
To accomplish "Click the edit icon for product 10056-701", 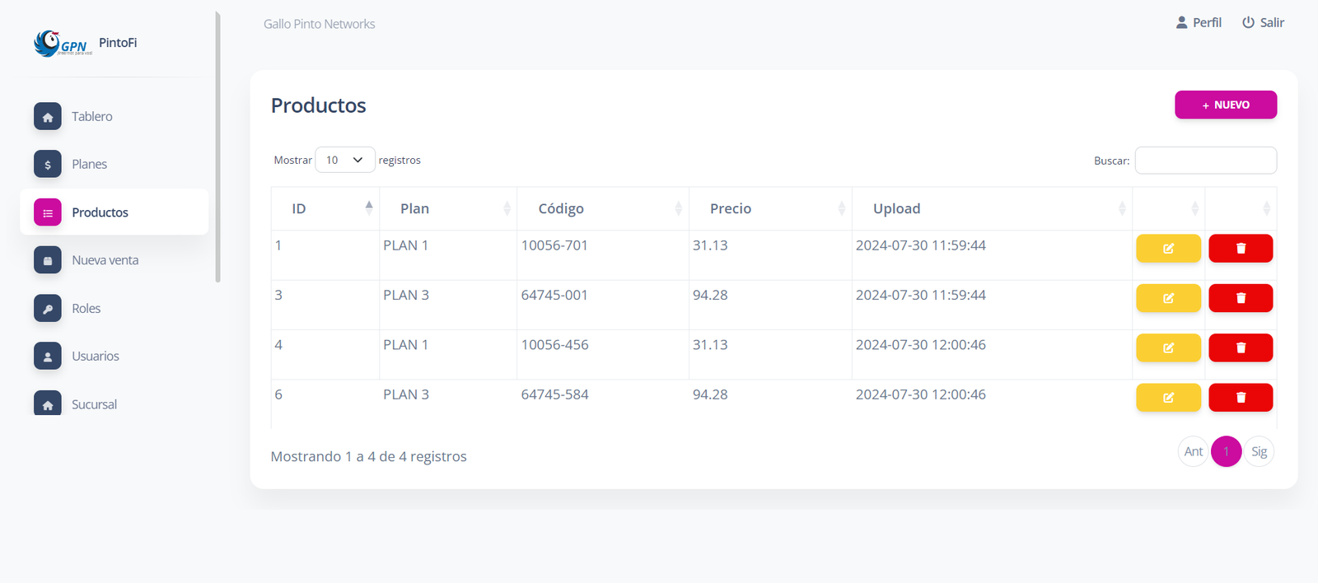I will pos(1168,249).
